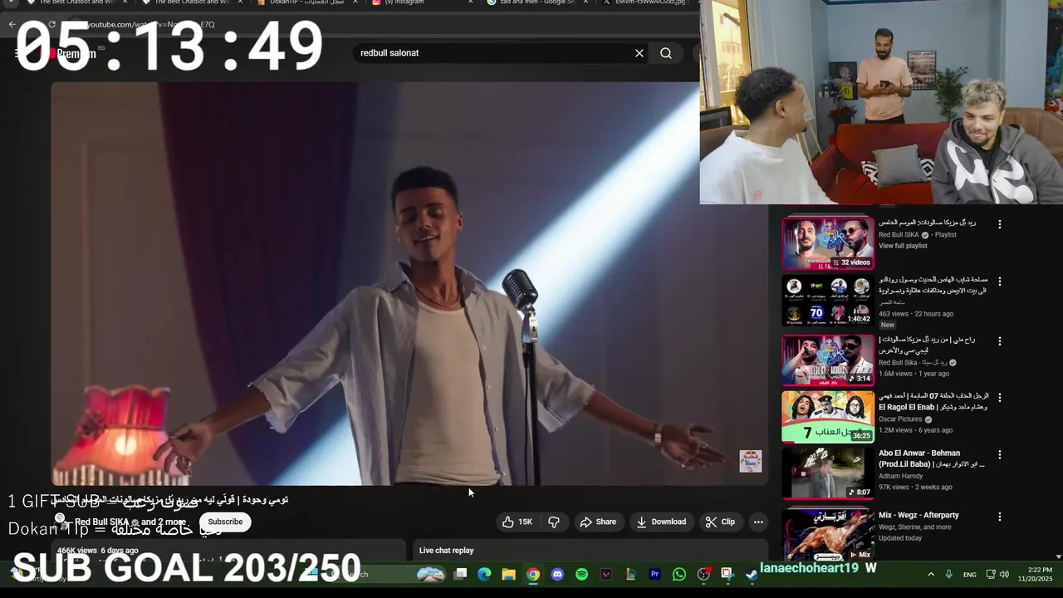Share the video with the Share button

(x=598, y=522)
